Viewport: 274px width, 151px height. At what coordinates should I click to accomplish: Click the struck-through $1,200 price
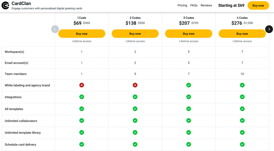248,23
